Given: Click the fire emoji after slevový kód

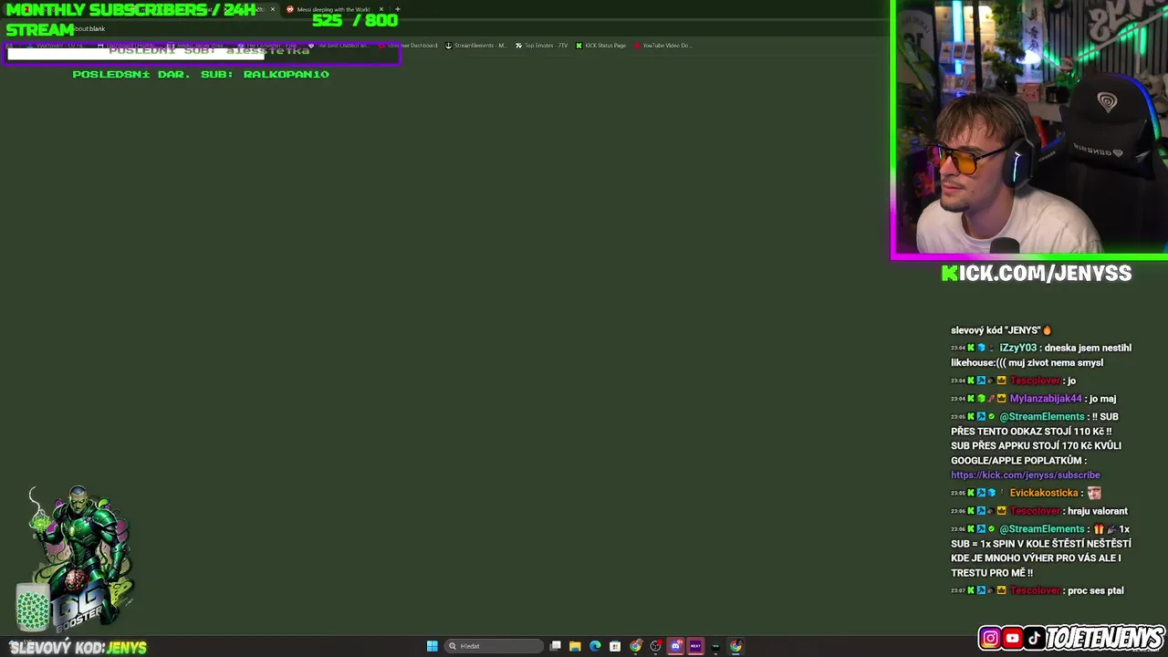Looking at the screenshot, I should [x=1047, y=330].
